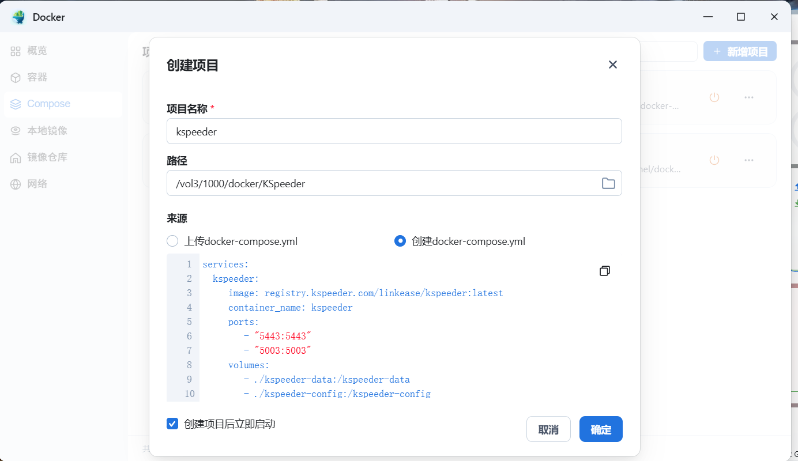
Task: Copy the docker-compose code with the copy icon
Action: click(x=605, y=271)
